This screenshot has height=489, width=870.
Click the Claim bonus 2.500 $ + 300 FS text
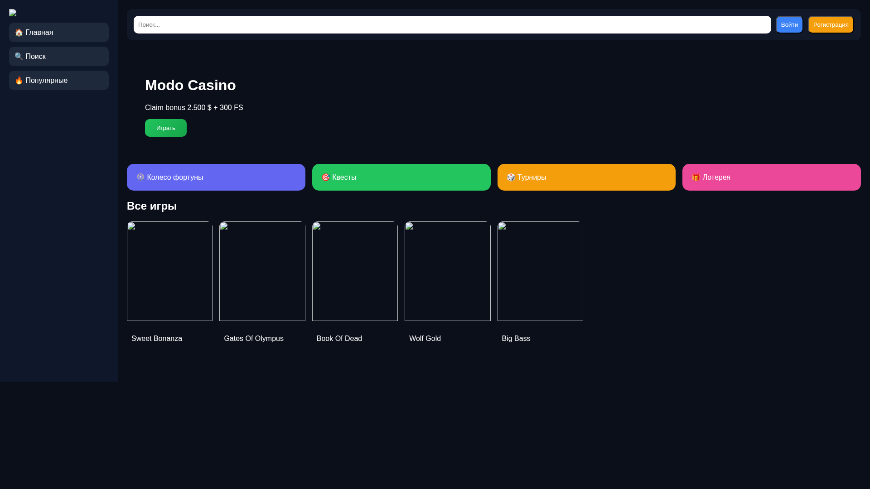[x=194, y=107]
